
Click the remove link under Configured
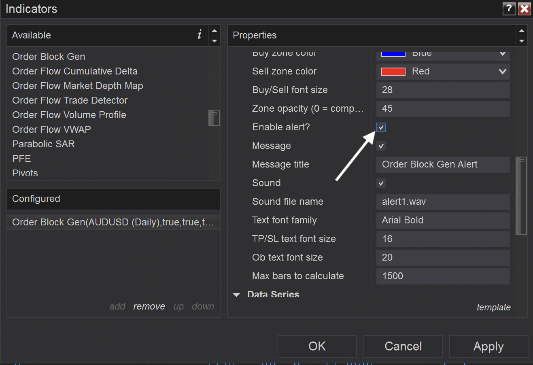tap(149, 307)
